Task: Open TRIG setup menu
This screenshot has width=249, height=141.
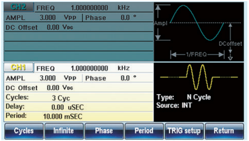Action: pos(184,131)
